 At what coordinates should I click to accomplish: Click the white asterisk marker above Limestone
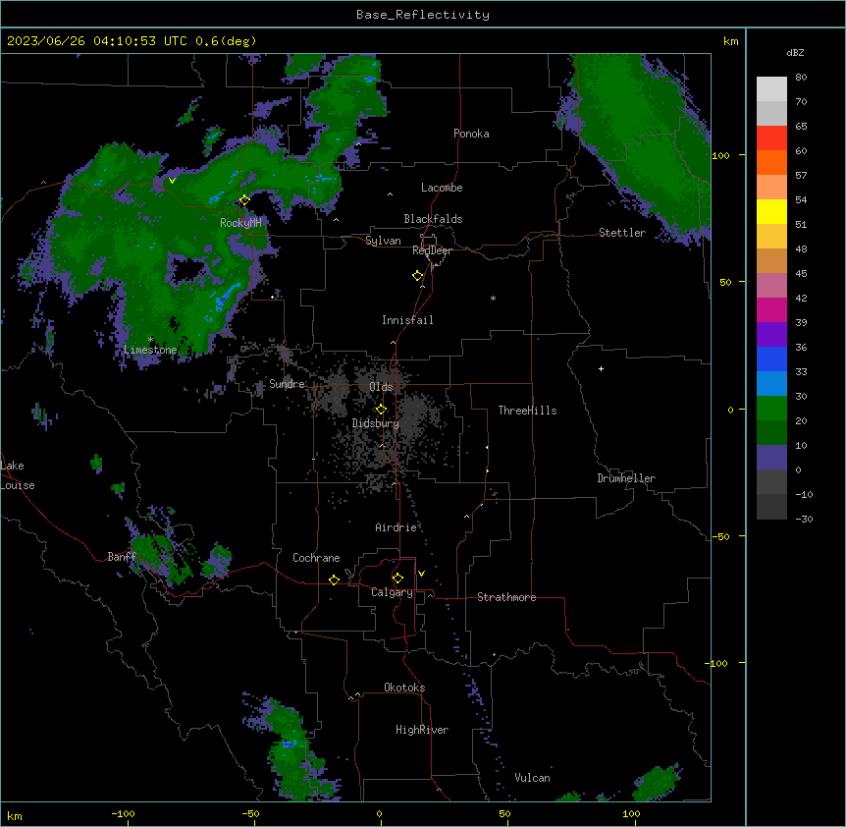pyautogui.click(x=151, y=340)
